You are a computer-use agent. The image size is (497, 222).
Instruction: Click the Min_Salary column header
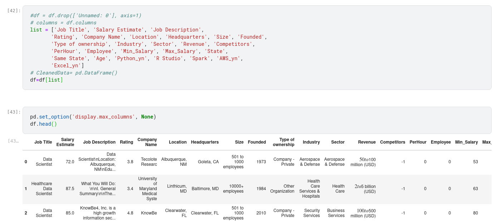tap(466, 142)
